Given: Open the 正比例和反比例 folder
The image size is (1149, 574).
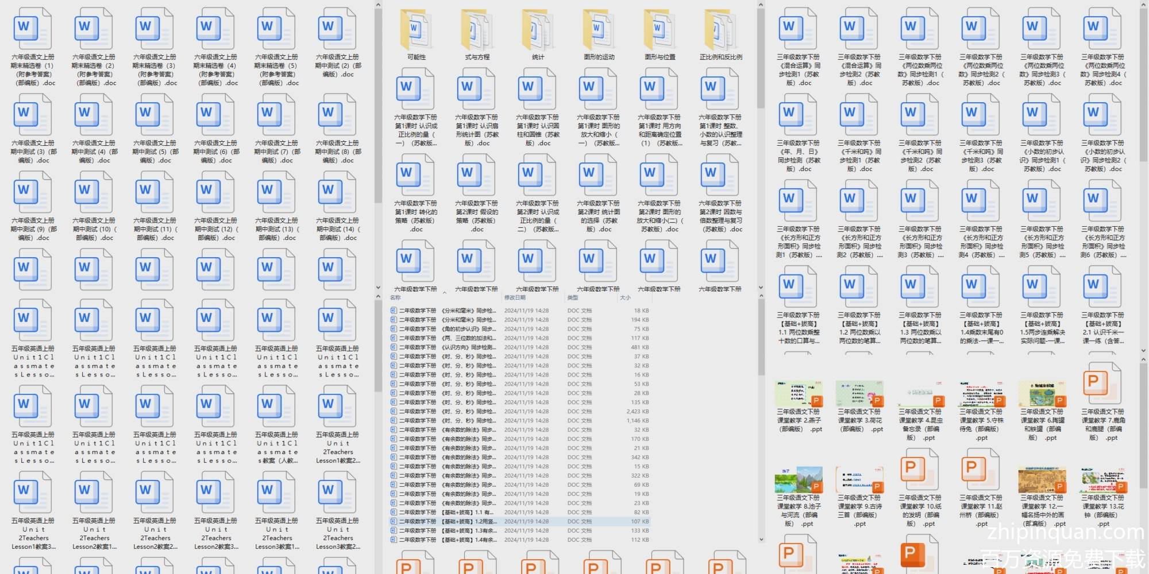Looking at the screenshot, I should (x=720, y=30).
